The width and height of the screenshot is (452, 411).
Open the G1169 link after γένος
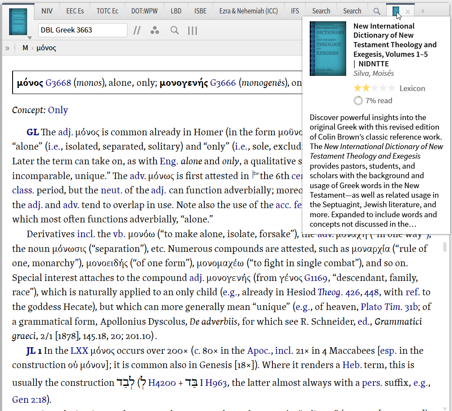(316, 278)
